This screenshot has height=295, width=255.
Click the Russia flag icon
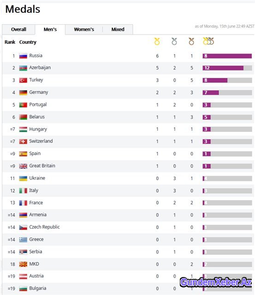point(23,56)
